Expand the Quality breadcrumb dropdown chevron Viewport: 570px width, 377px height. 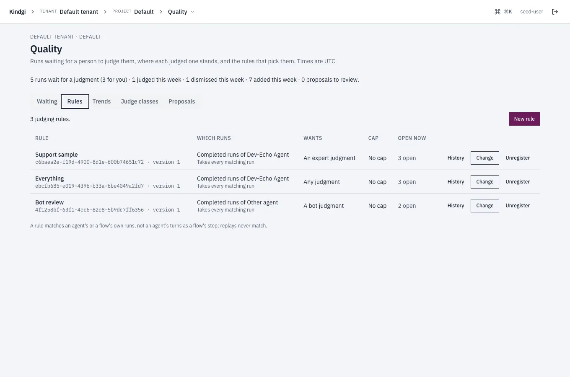(x=192, y=12)
